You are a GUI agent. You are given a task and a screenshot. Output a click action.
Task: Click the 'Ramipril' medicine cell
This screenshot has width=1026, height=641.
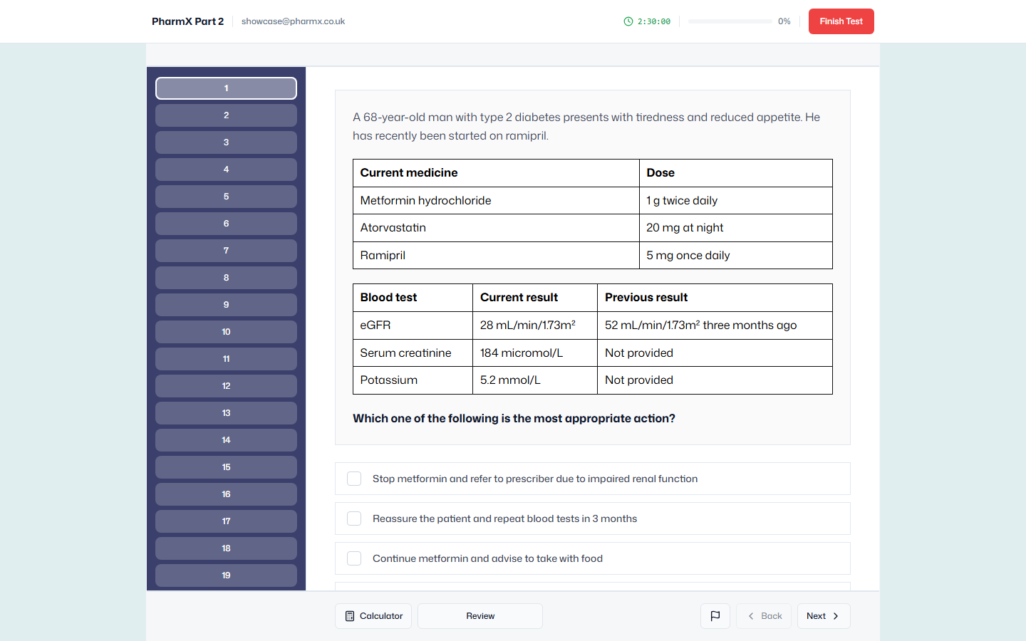point(496,255)
